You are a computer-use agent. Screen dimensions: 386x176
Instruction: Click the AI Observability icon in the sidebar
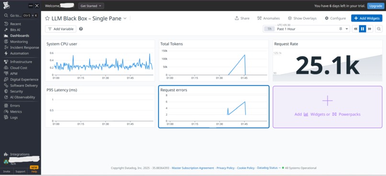click(x=6, y=97)
